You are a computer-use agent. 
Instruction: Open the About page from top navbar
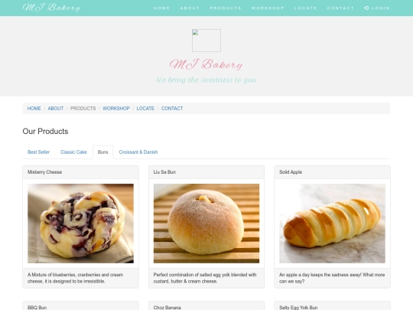click(x=190, y=8)
